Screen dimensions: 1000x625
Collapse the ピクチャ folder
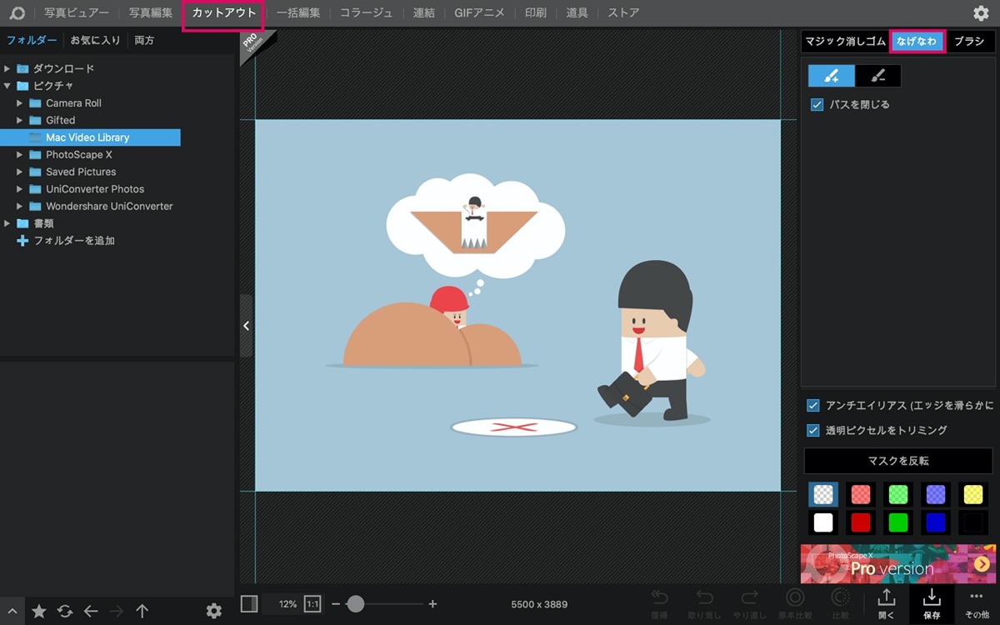7,86
